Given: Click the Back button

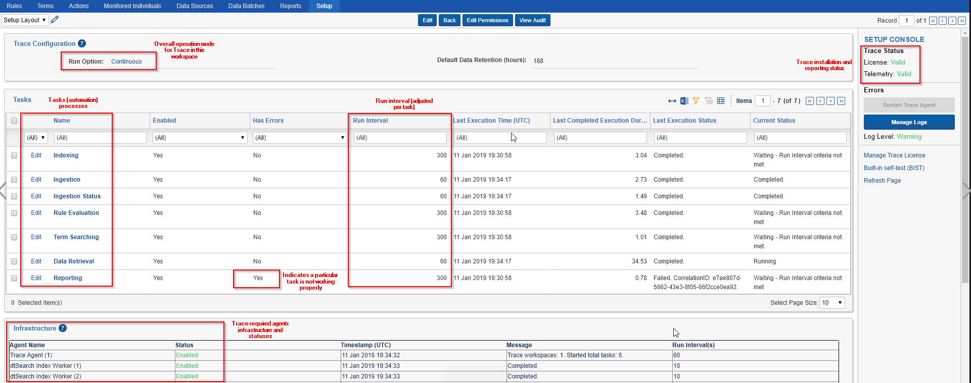Looking at the screenshot, I should [449, 20].
